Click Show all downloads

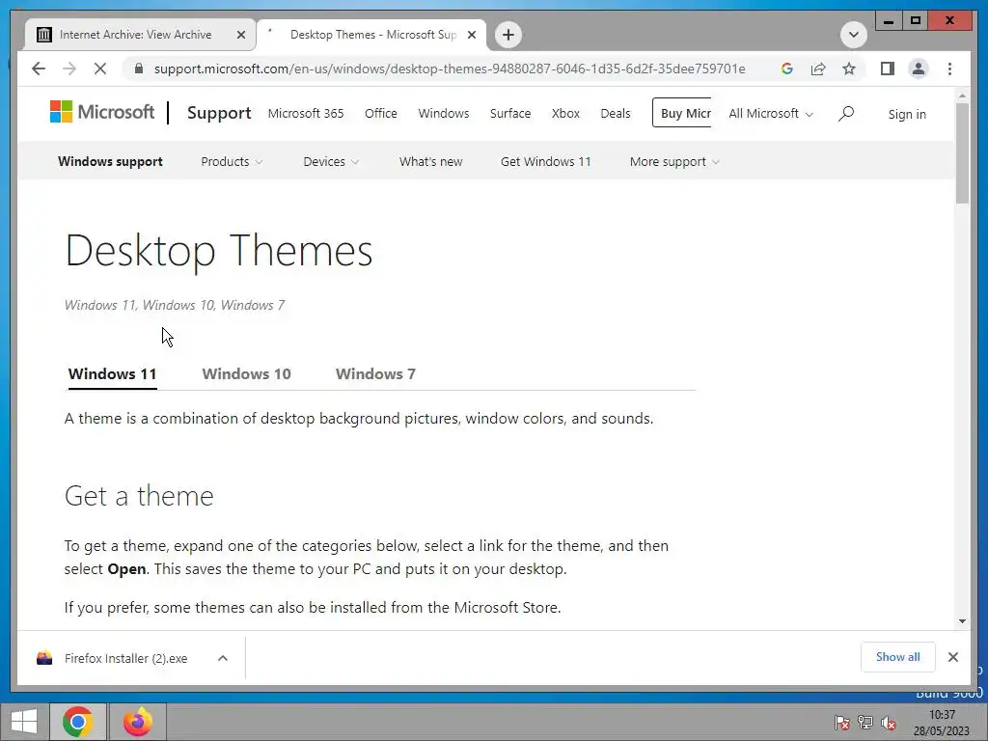click(897, 657)
